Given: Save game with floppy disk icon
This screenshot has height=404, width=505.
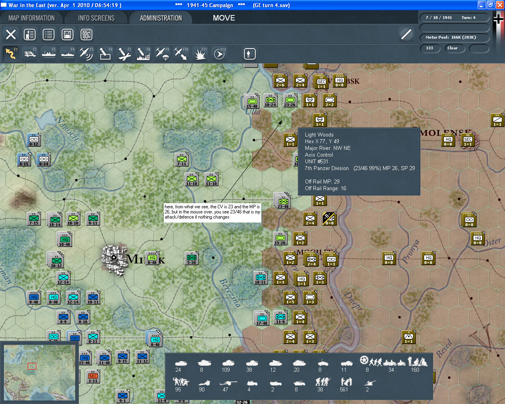Looking at the screenshot, I should (67, 35).
